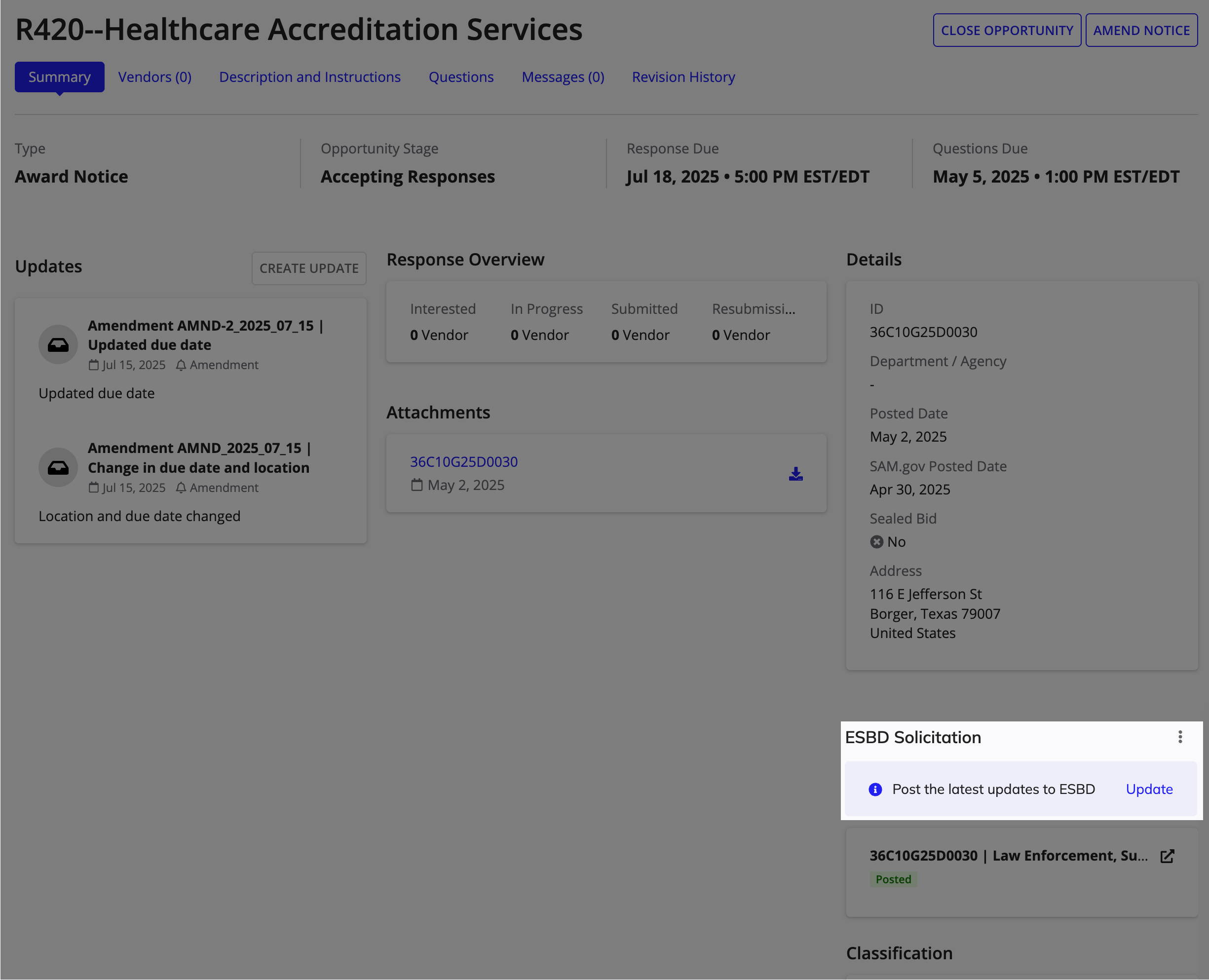Open Description and Instructions tab
The height and width of the screenshot is (980, 1209).
point(310,77)
